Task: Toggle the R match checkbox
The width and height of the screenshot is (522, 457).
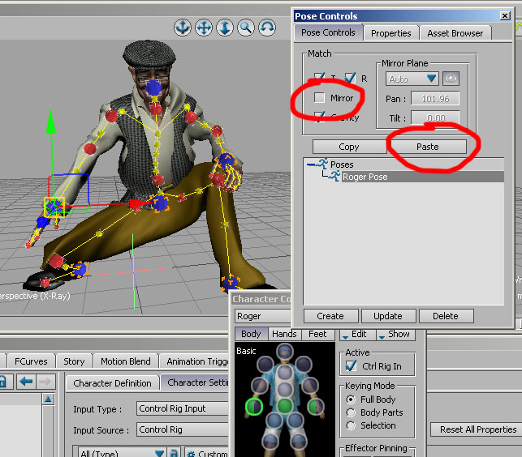Action: [350, 78]
